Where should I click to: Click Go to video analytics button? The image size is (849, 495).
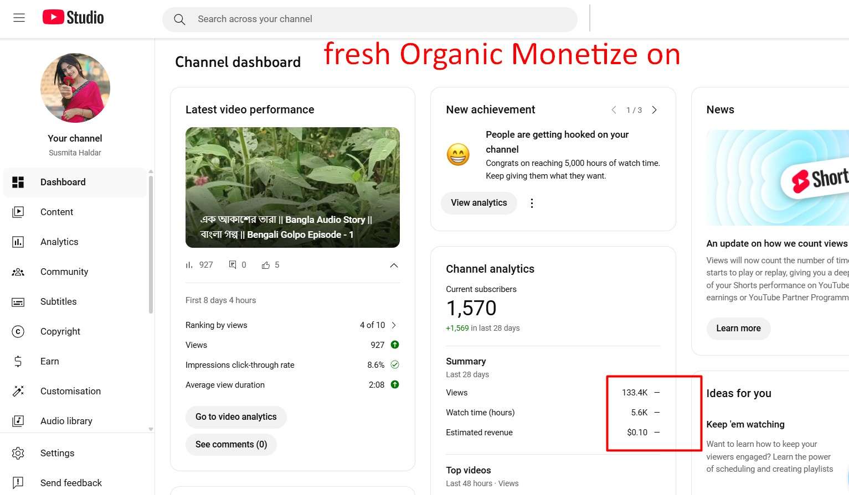point(236,417)
